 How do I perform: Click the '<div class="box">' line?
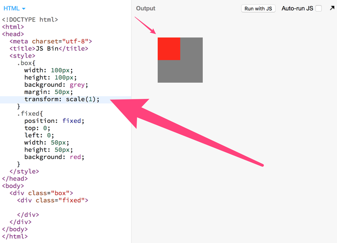41,193
